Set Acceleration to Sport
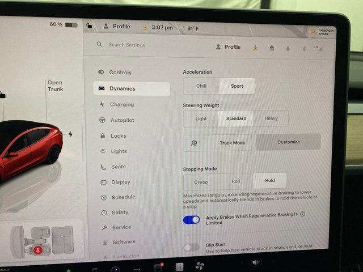 pos(237,86)
